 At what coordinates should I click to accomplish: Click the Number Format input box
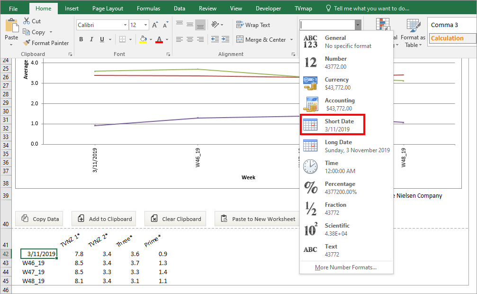coord(327,25)
